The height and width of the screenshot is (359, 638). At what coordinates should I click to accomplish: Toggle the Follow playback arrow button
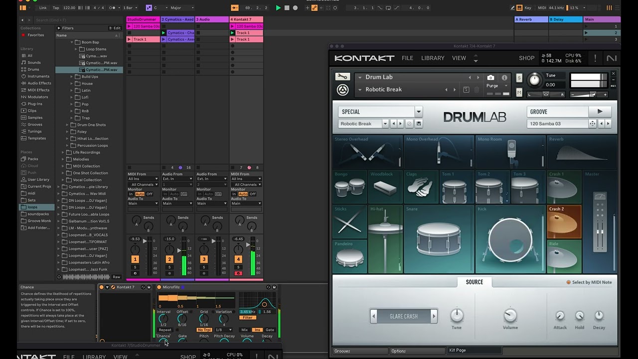235,8
